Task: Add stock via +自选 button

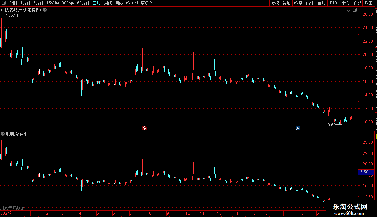Action: click(357, 3)
